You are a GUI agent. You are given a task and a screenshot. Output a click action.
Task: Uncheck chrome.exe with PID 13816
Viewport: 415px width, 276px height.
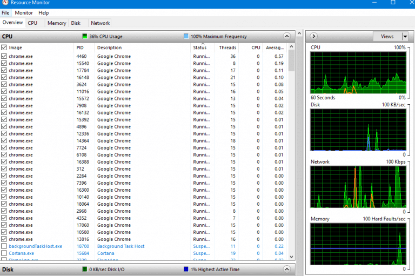pos(4,239)
